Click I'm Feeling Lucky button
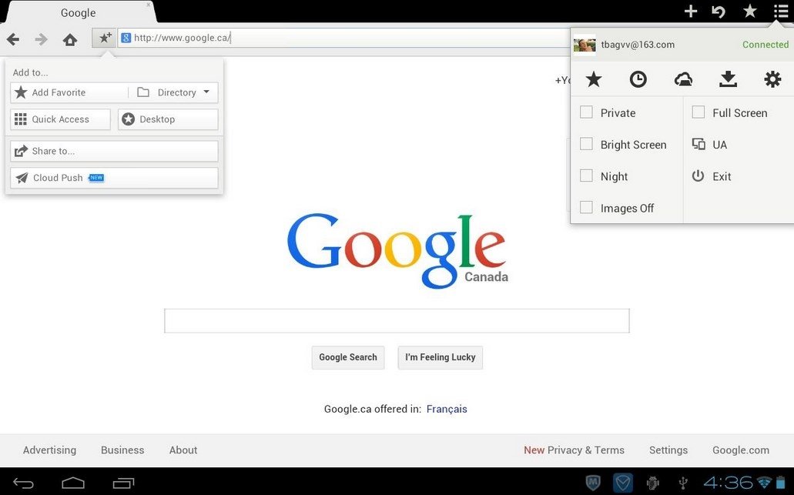The height and width of the screenshot is (495, 794). click(x=440, y=357)
